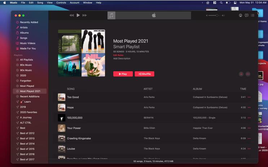Click the Play icon in top toolbar
Screen dimensions: 268x167
[x=78, y=15]
